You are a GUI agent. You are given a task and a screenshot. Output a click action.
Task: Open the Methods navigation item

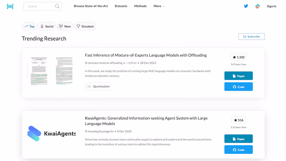click(140, 6)
